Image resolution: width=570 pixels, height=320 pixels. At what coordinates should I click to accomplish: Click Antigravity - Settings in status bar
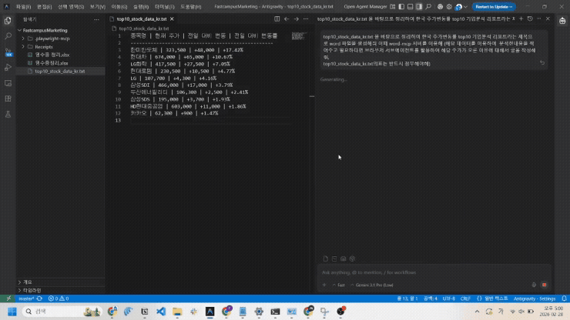pyautogui.click(x=535, y=298)
